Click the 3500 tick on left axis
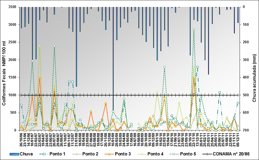This screenshot has height=160, width=259. (13, 7)
